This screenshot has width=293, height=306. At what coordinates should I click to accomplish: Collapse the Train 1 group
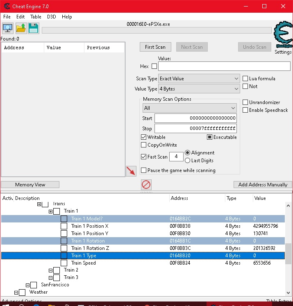(51, 211)
